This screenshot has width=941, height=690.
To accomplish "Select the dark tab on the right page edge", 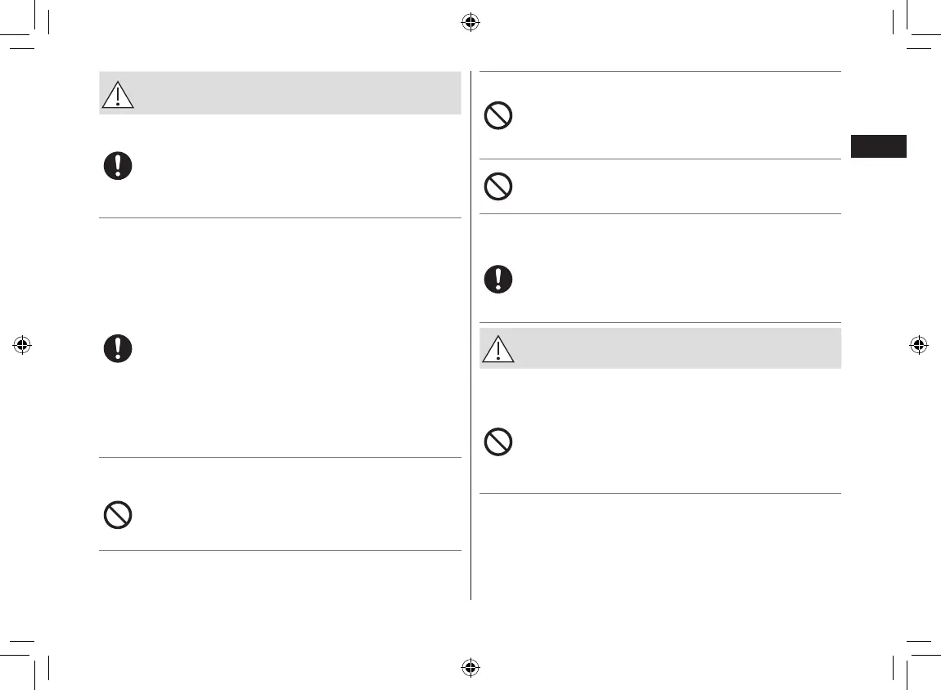I will click(878, 146).
